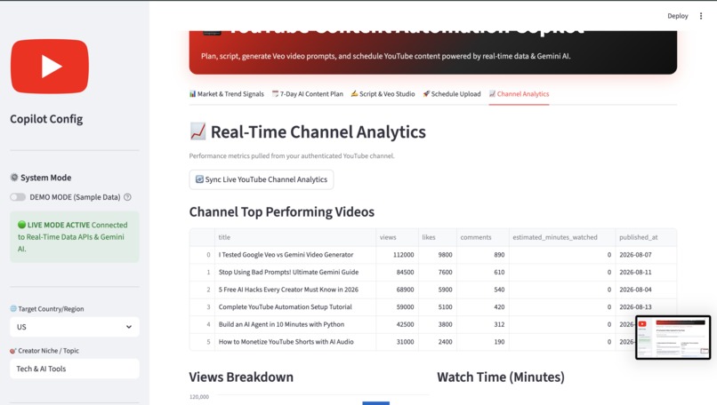Click the target icon beside Creator Niche / Topic
The image size is (717, 405).
click(13, 351)
